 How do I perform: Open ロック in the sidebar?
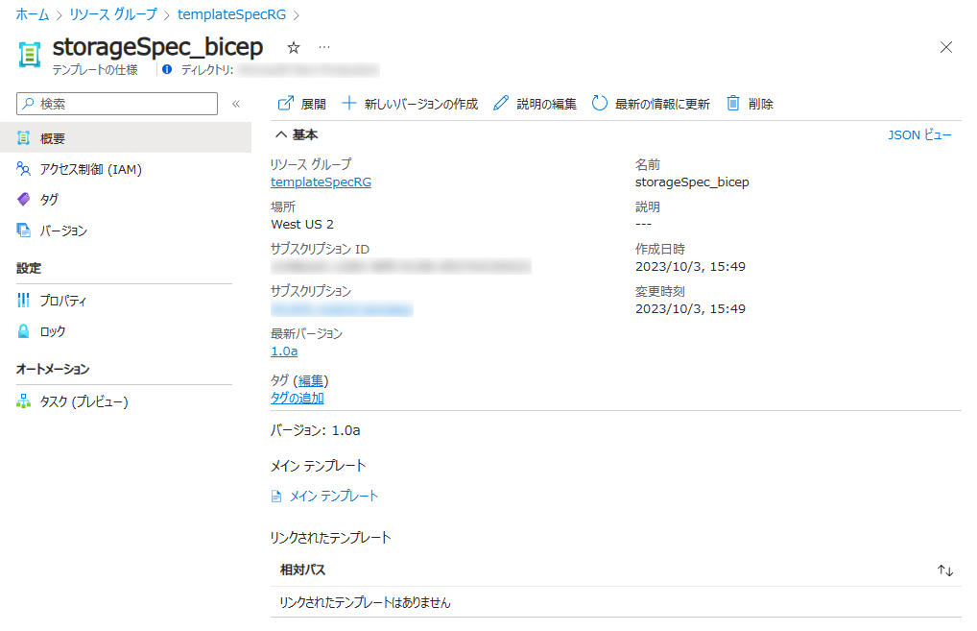tap(53, 331)
